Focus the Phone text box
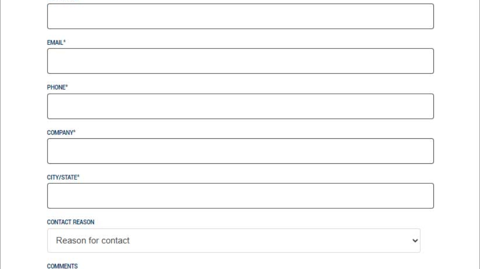 240,106
